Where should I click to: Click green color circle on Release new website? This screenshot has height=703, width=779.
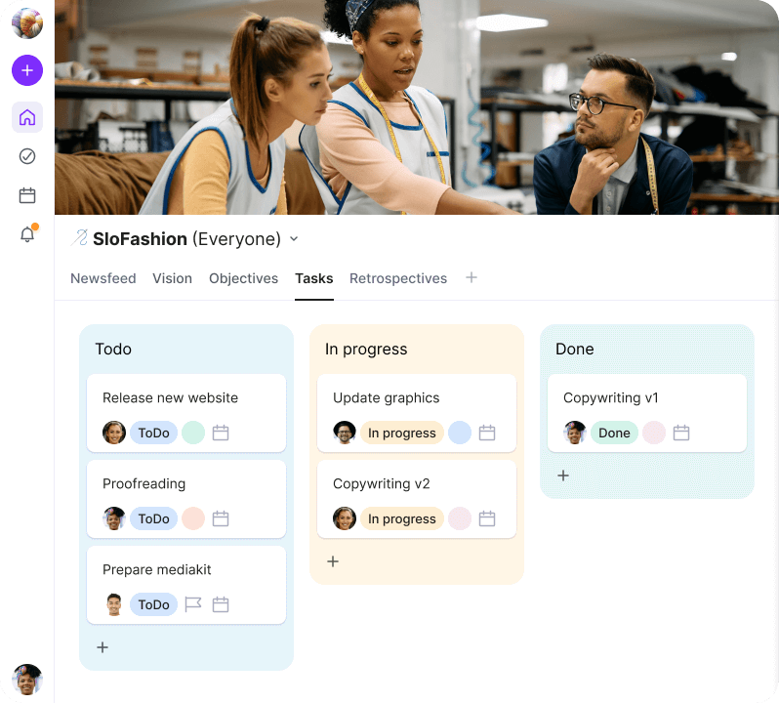(193, 433)
